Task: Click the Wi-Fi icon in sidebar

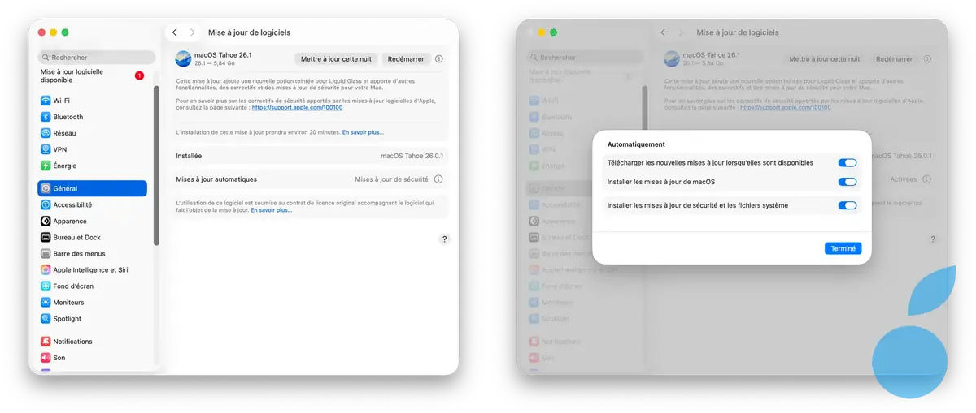Action: point(46,101)
